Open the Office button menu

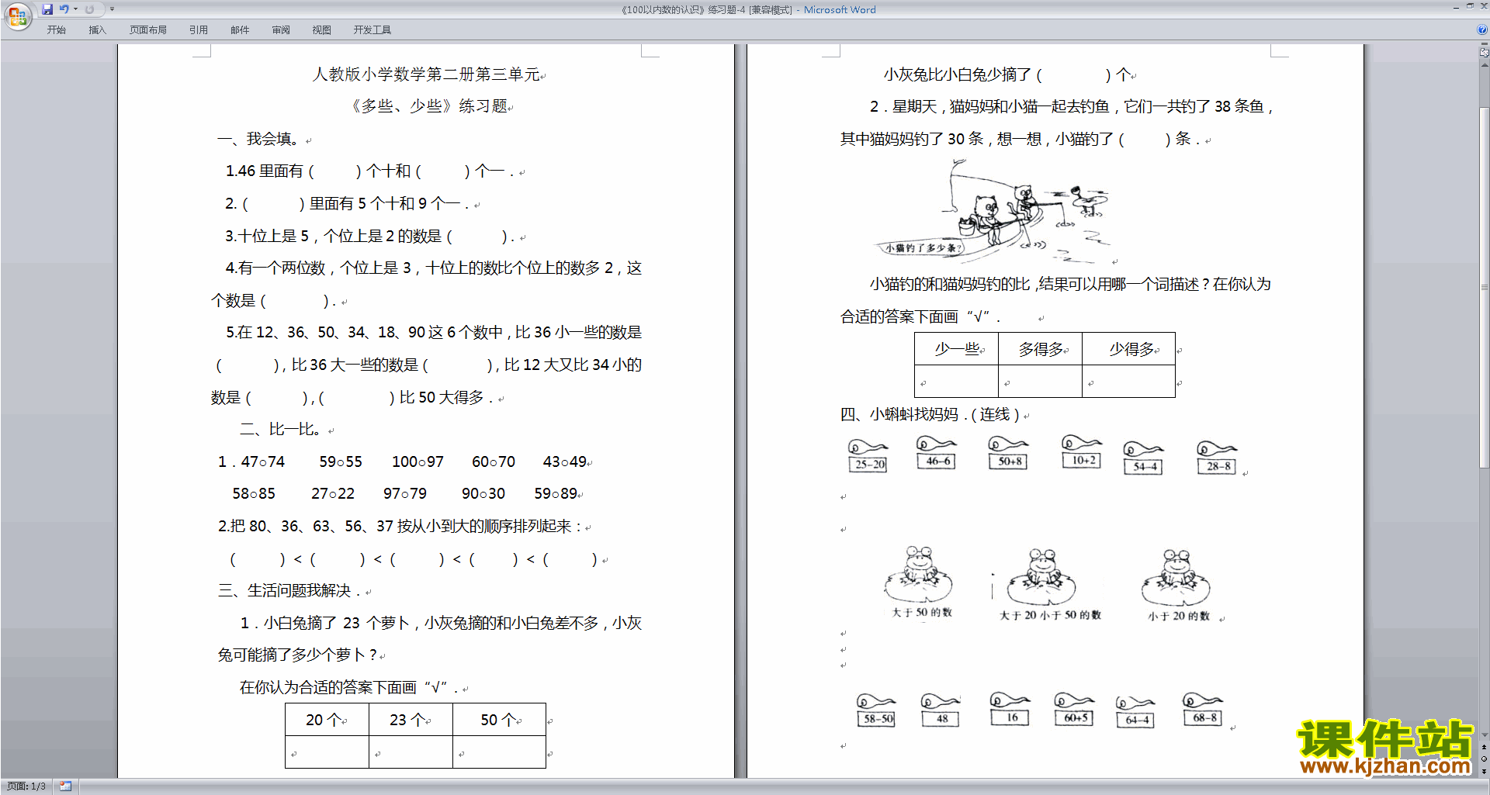tap(17, 16)
